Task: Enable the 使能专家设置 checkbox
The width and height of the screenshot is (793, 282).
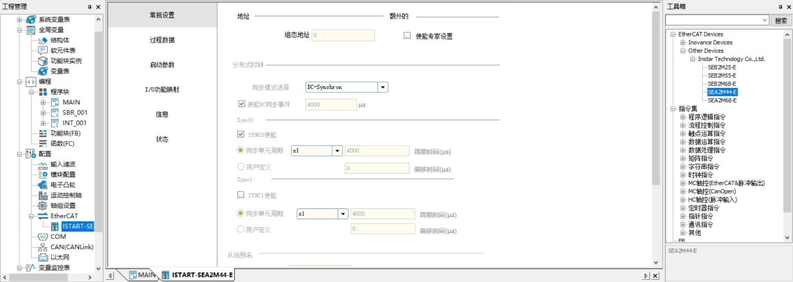Action: pos(407,36)
